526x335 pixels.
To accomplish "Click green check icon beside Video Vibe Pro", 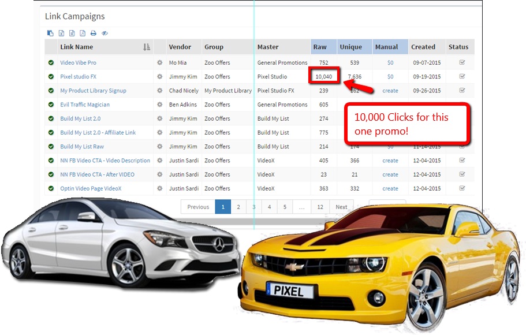I will [x=51, y=62].
